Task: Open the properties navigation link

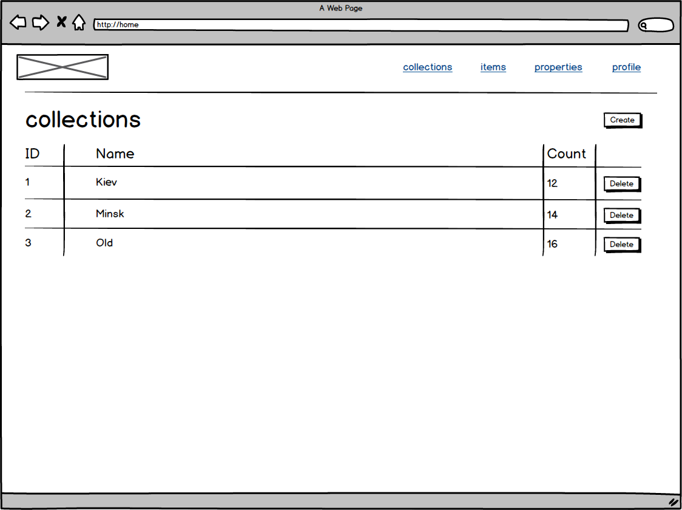Action: pos(558,67)
